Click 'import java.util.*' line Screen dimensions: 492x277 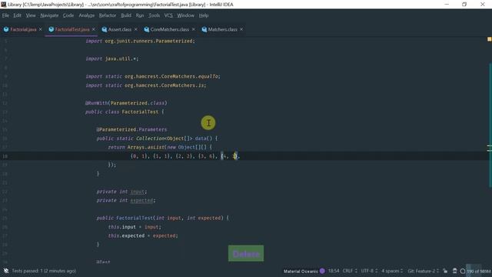click(112, 58)
